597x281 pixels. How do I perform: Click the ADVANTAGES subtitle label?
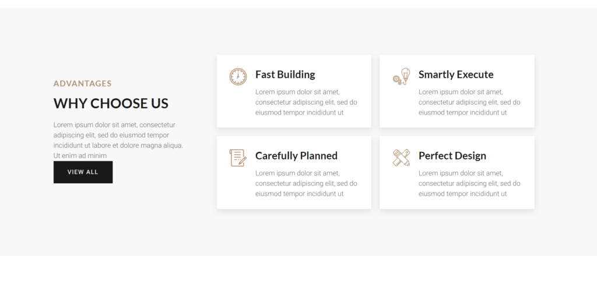pyautogui.click(x=82, y=84)
